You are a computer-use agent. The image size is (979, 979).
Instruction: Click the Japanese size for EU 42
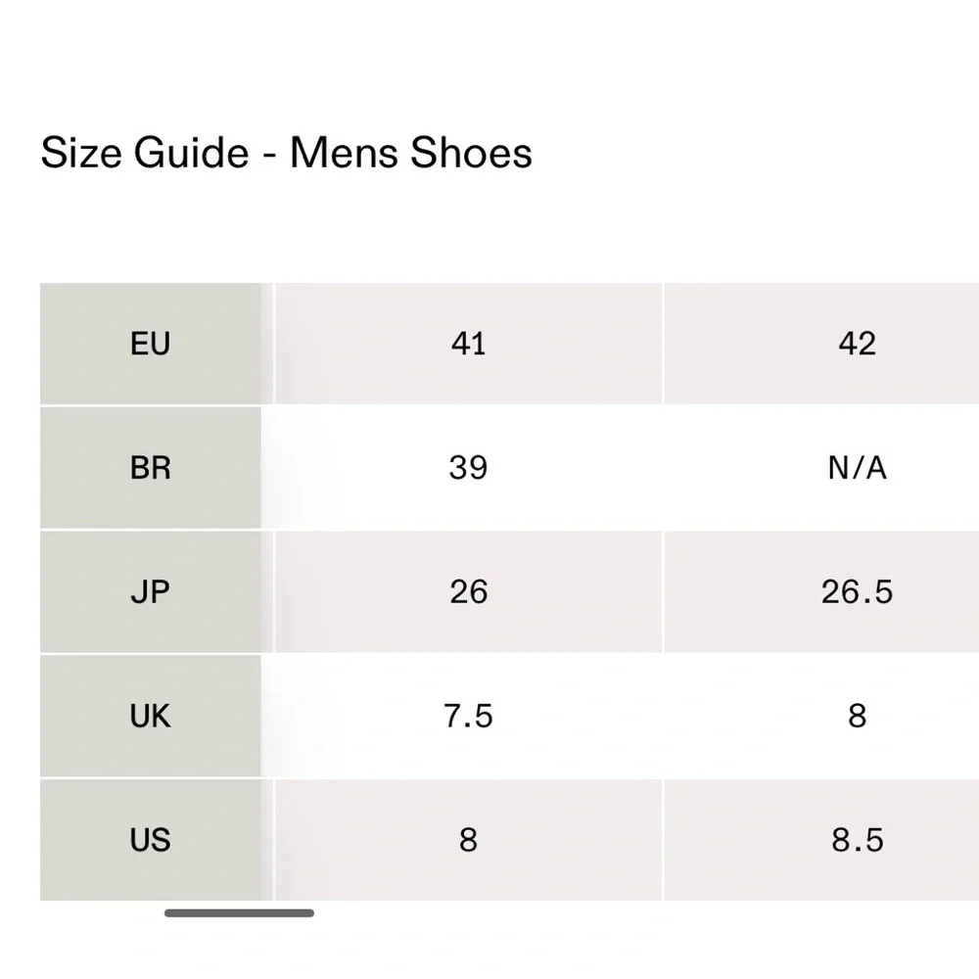(x=857, y=592)
